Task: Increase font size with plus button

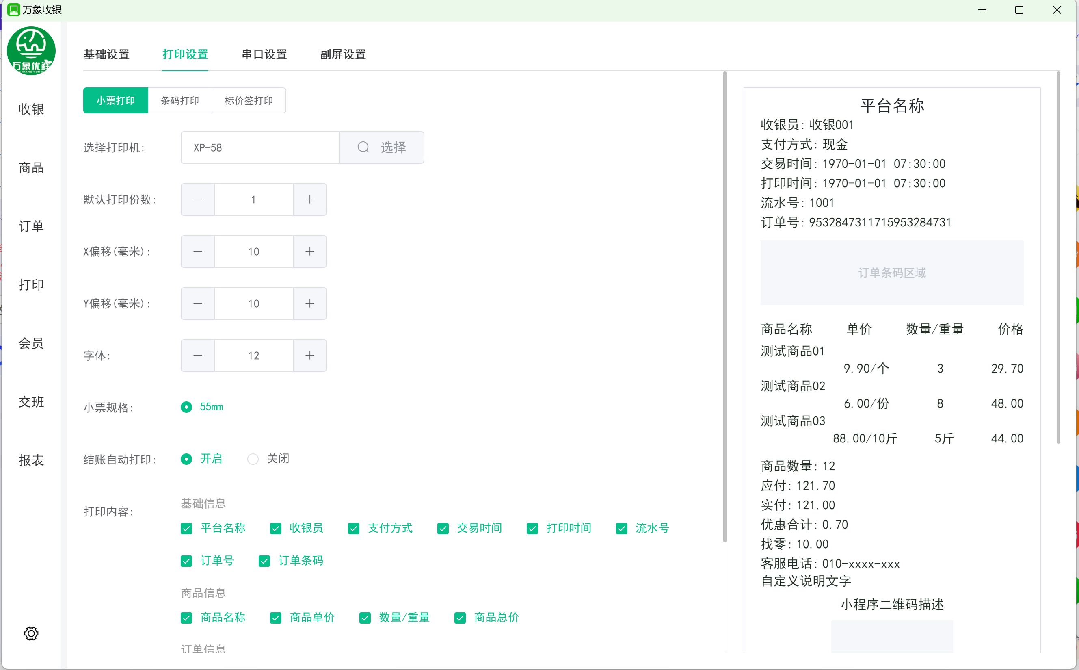Action: point(309,356)
